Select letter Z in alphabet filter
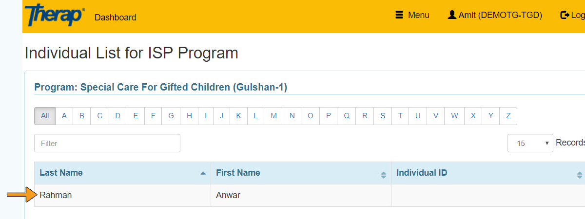The height and width of the screenshot is (219, 585). click(x=508, y=116)
